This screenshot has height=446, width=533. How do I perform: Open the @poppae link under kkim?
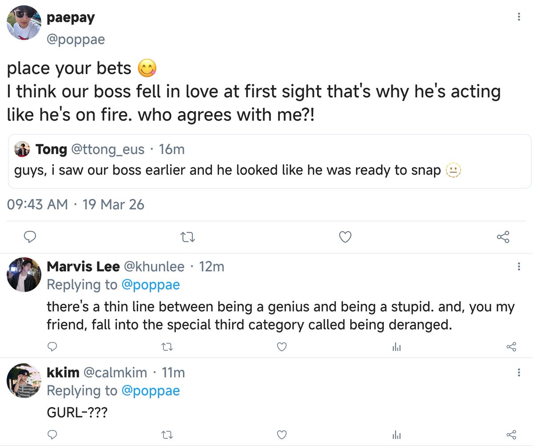(151, 390)
